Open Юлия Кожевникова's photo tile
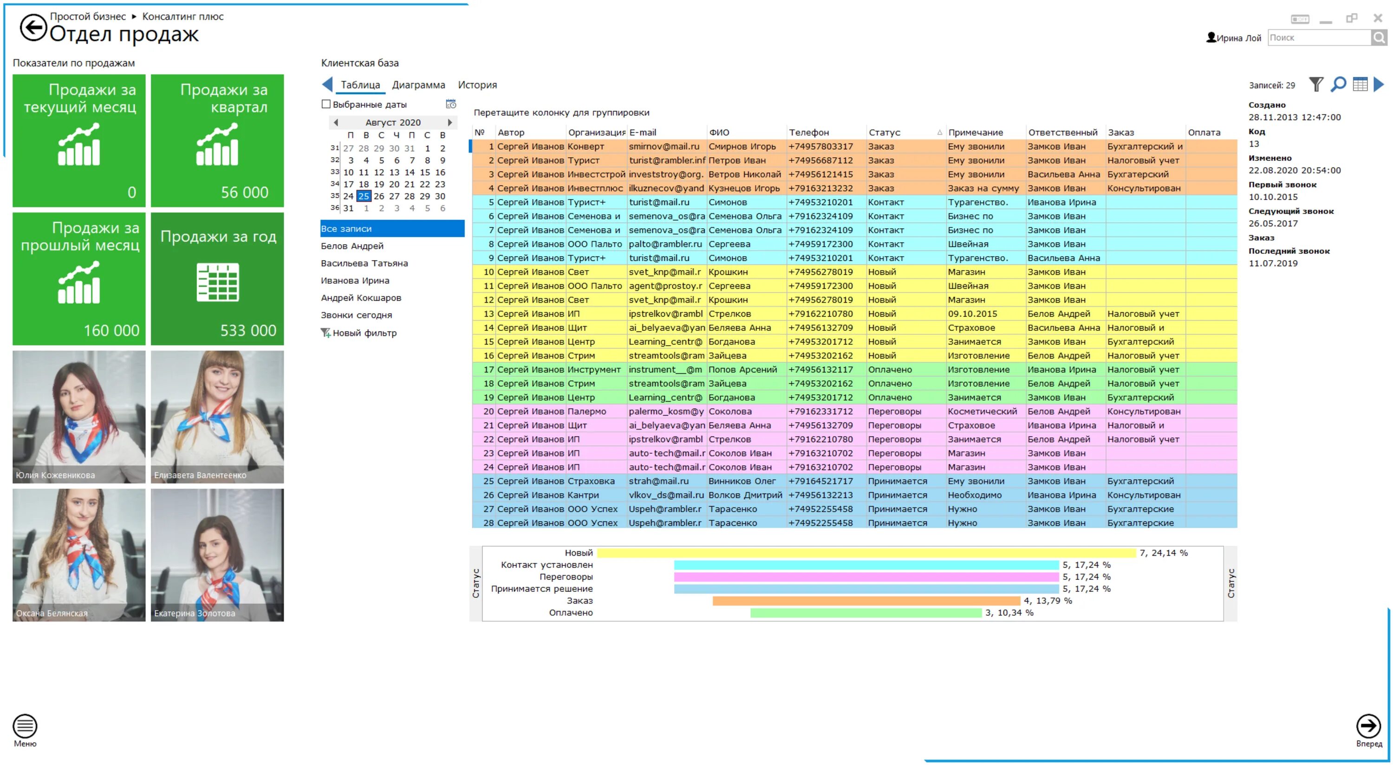 click(79, 417)
